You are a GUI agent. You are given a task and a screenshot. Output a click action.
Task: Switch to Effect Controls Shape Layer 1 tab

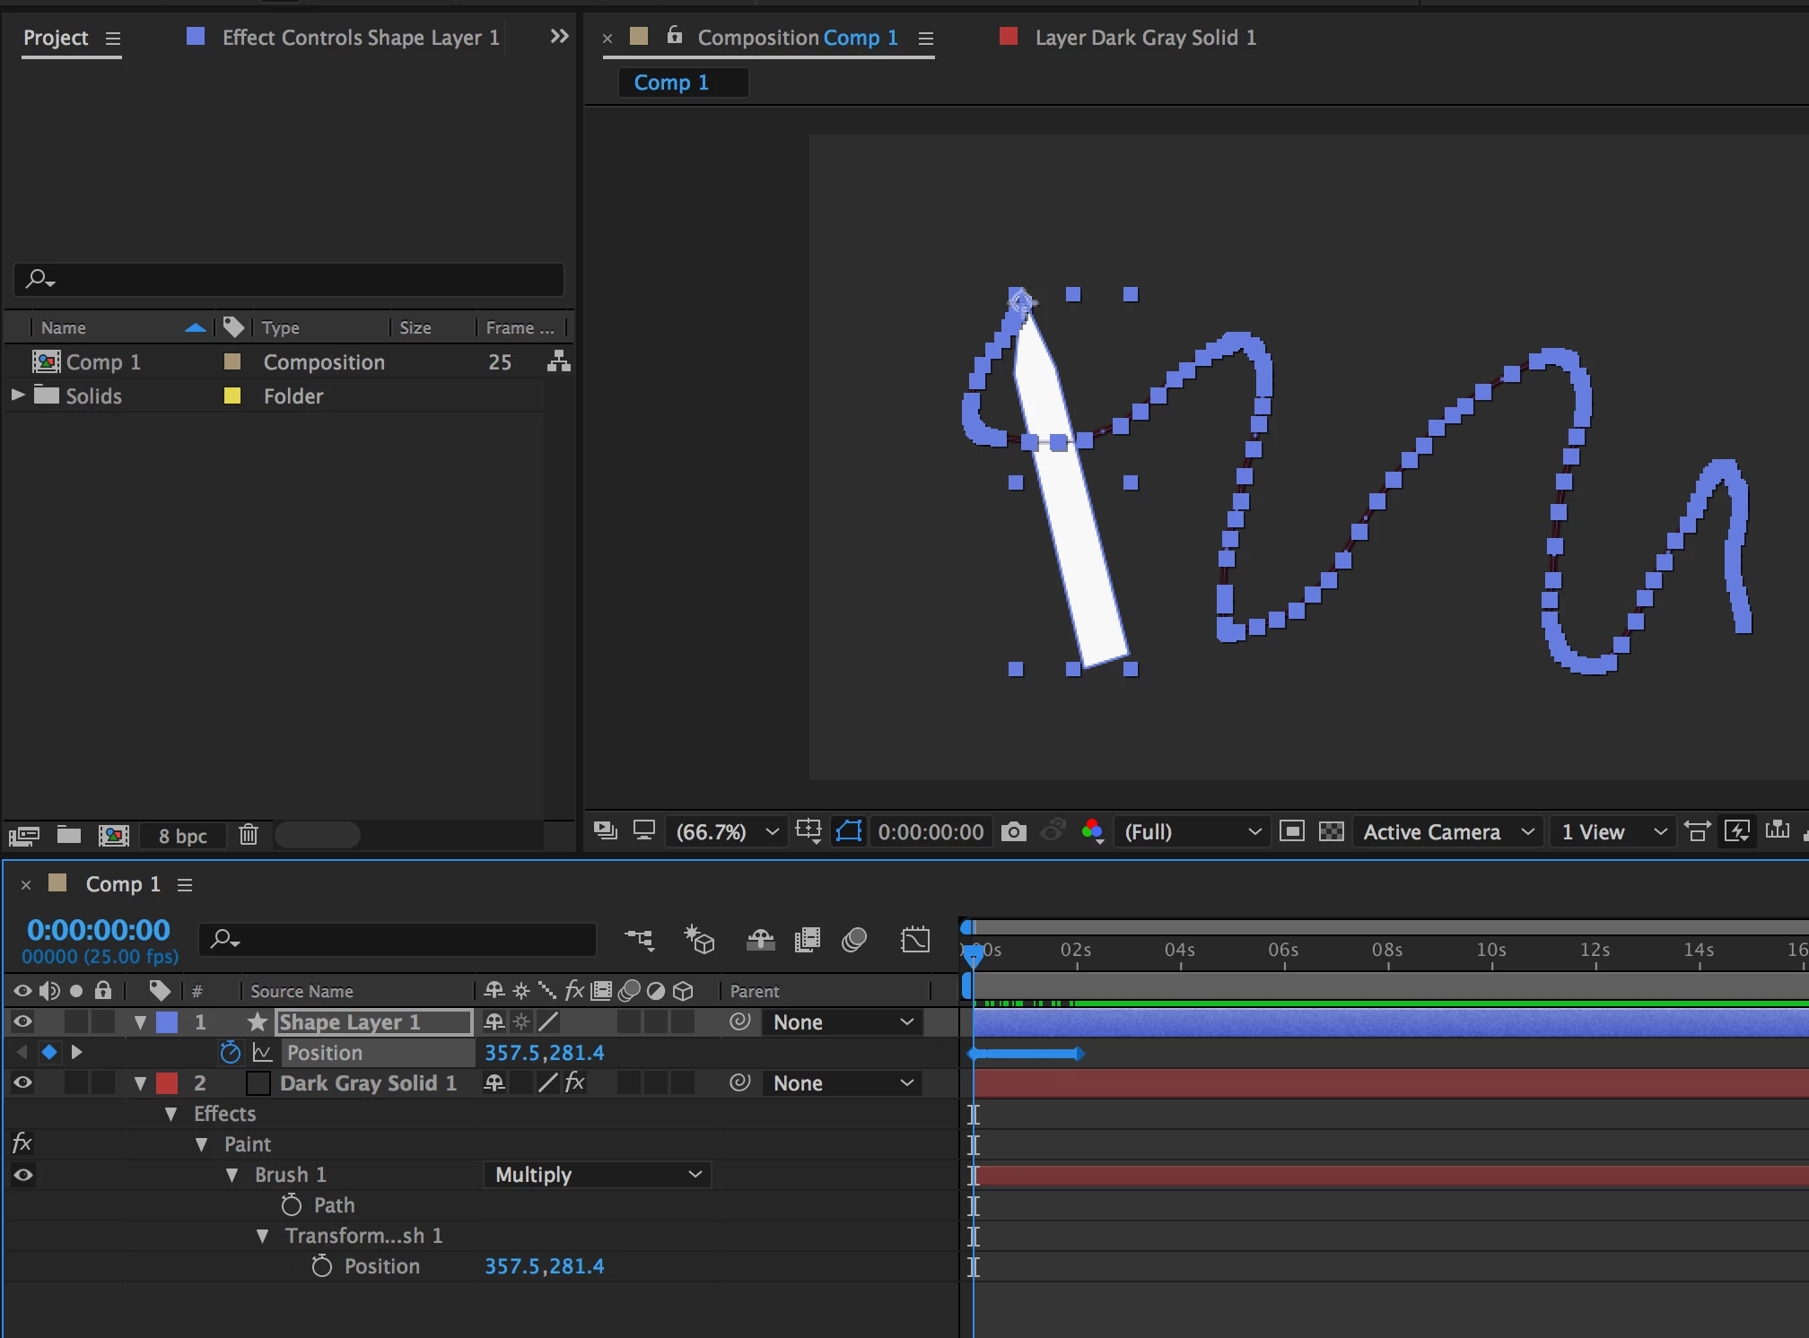(360, 38)
